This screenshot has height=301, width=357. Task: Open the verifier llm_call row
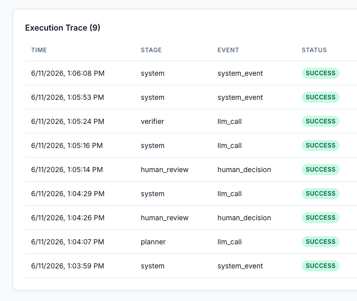191,121
